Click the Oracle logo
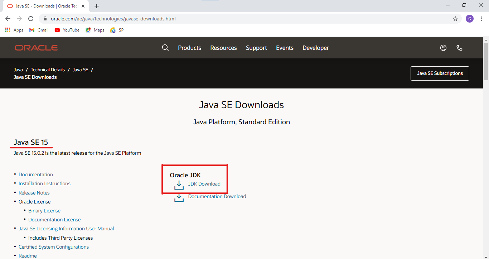The image size is (489, 259). pos(36,47)
